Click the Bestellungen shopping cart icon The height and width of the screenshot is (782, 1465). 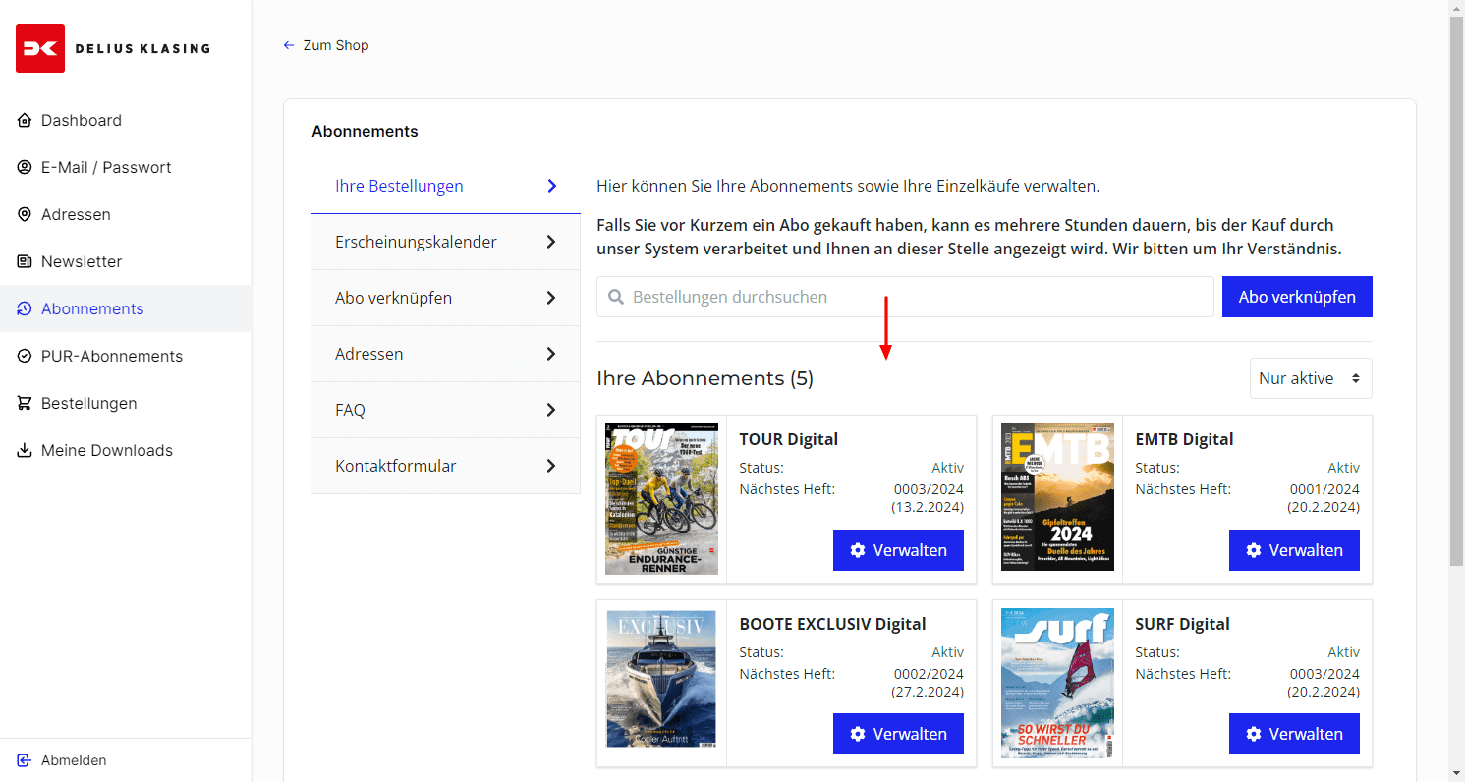click(x=25, y=403)
